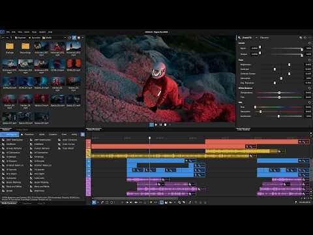Screen dimensions: 313x235
Task: Reset the HSL section with its circle icon
Action: (310, 102)
